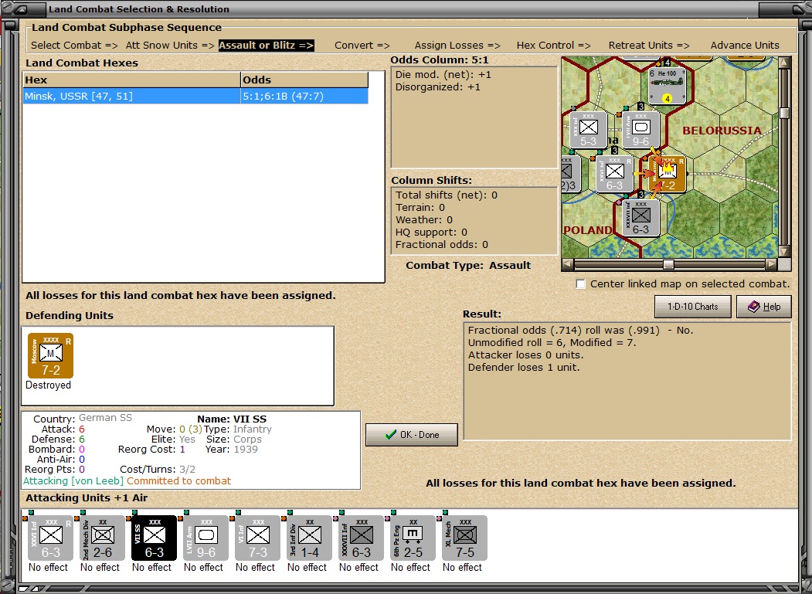The height and width of the screenshot is (594, 812).
Task: Select the XL Mech 7-5 attacking unit
Action: [x=464, y=538]
